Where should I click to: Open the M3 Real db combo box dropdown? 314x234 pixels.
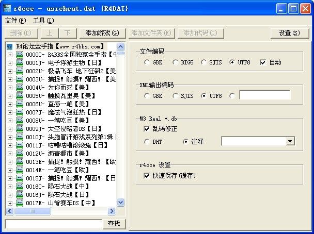click(x=290, y=141)
